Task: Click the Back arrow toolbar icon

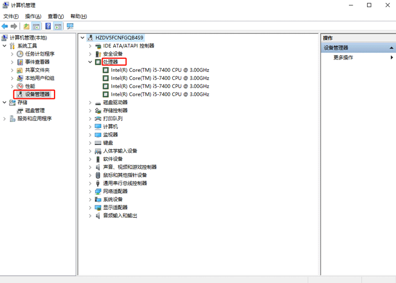Action: click(x=4, y=26)
